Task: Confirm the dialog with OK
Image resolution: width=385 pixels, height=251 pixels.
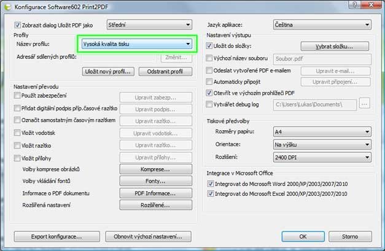Action: tap(303, 236)
